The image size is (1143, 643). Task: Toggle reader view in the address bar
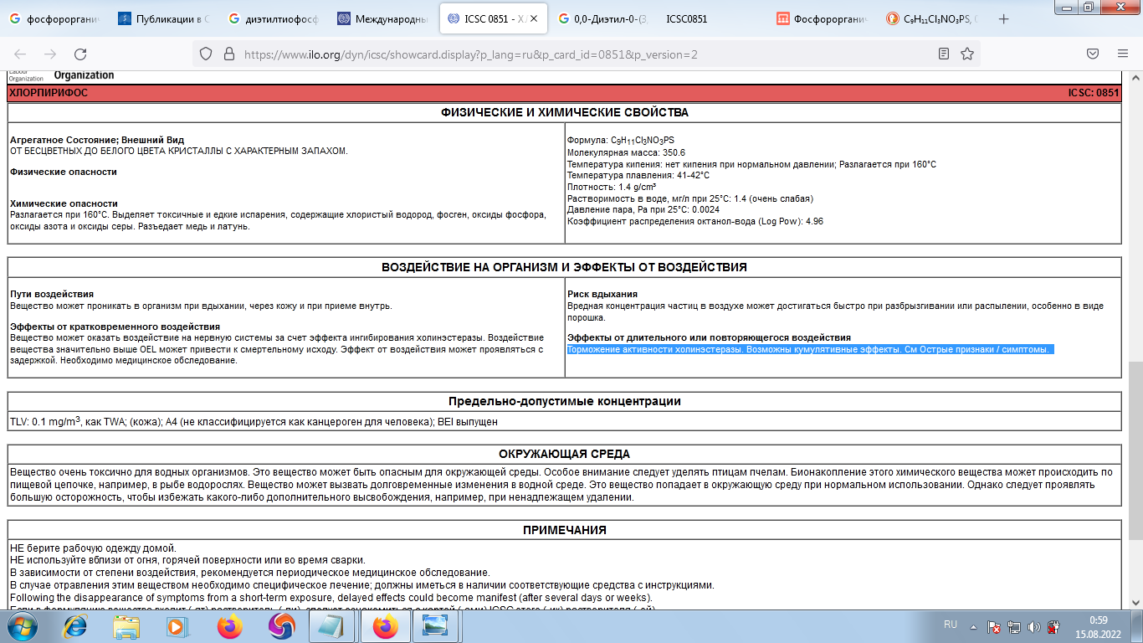(x=944, y=54)
